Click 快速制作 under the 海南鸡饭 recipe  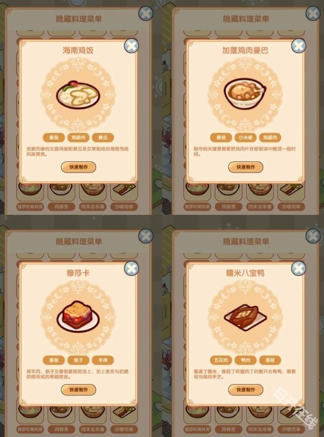pyautogui.click(x=78, y=167)
